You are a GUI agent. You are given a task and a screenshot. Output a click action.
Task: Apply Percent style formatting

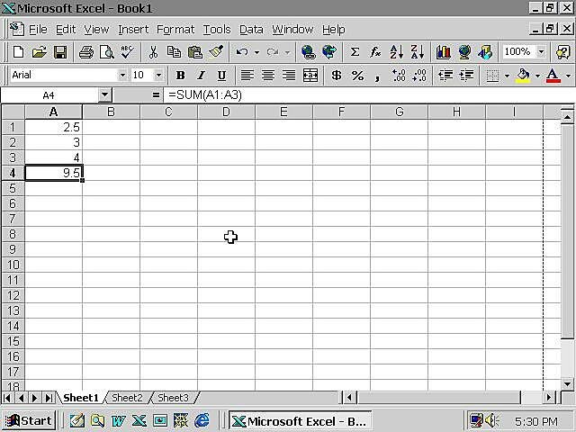point(357,76)
